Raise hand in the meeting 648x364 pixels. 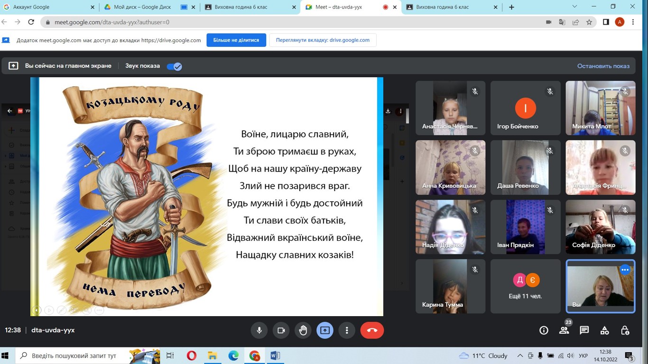coord(303,330)
